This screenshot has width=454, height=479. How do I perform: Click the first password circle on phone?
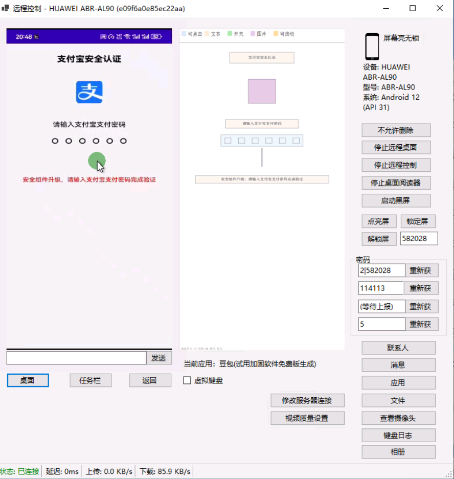(55, 141)
